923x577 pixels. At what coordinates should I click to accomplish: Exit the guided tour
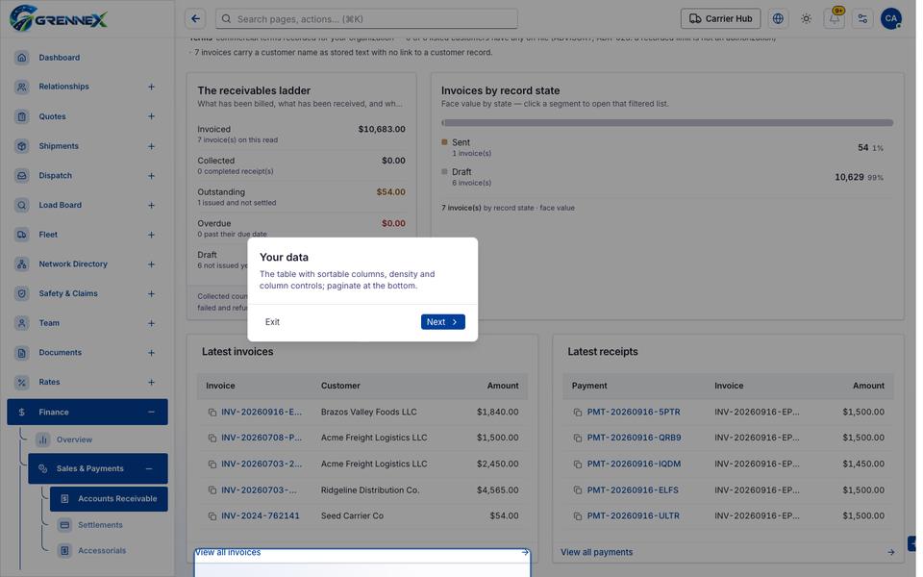click(x=272, y=322)
